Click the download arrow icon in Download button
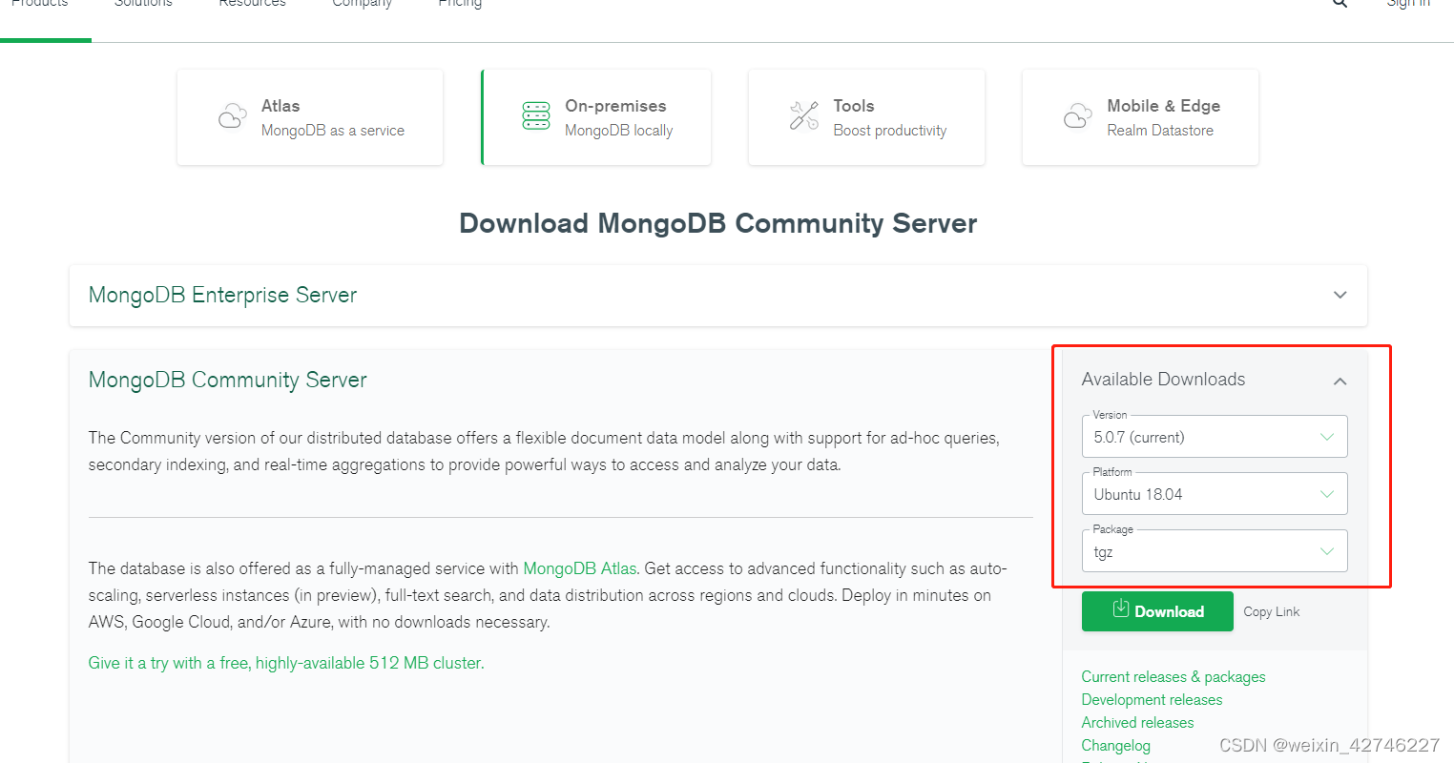The width and height of the screenshot is (1454, 763). coord(1121,609)
